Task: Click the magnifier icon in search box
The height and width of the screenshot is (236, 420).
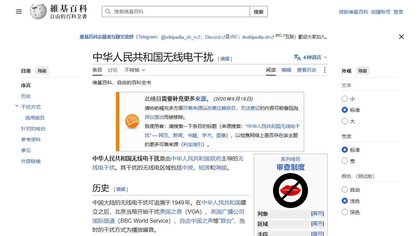Action: pos(108,12)
